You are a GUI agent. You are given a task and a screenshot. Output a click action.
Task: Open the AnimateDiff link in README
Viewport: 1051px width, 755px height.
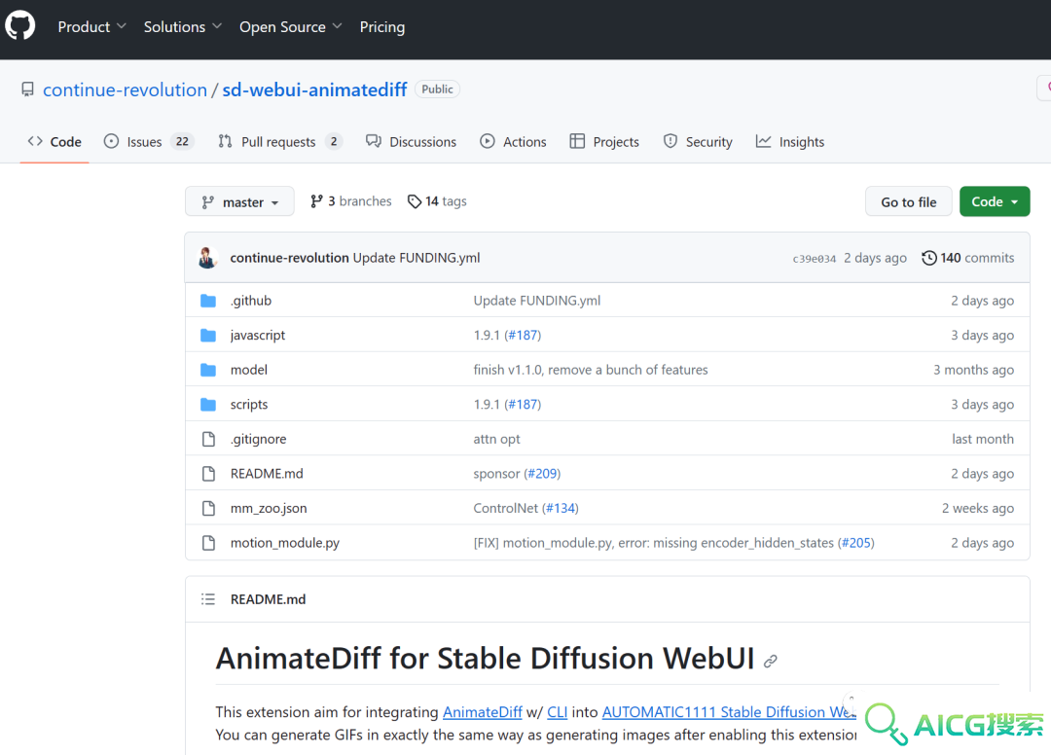pyautogui.click(x=483, y=712)
